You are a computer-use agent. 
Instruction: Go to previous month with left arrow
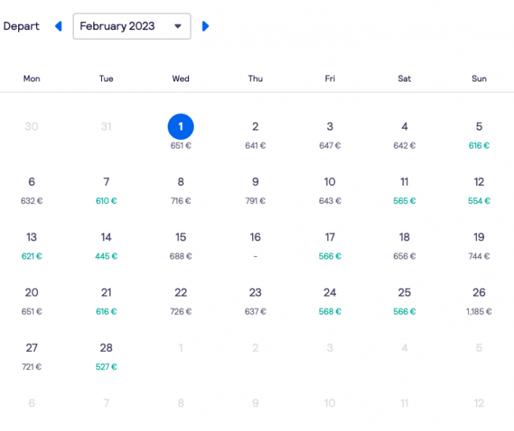pos(59,26)
